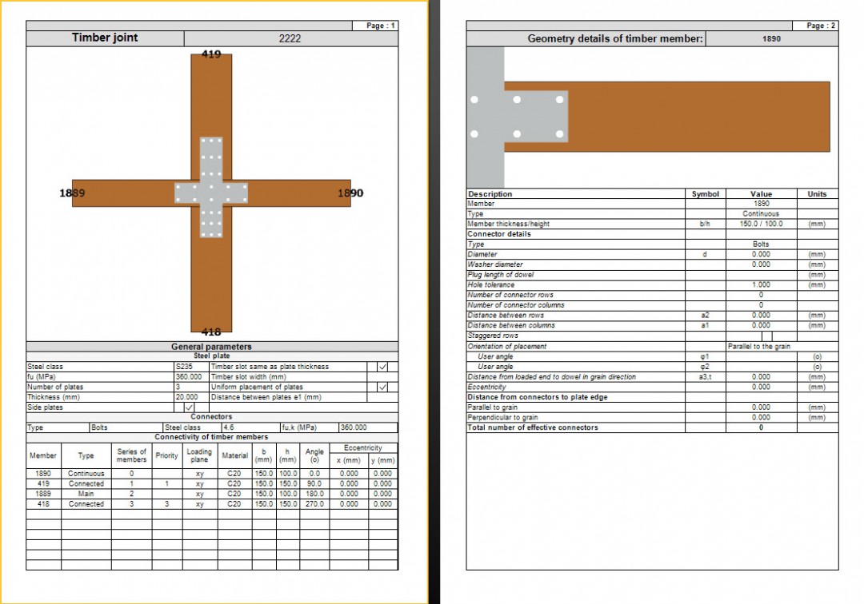
Task: Uncheck the 'Side plates' option
Action: [190, 407]
